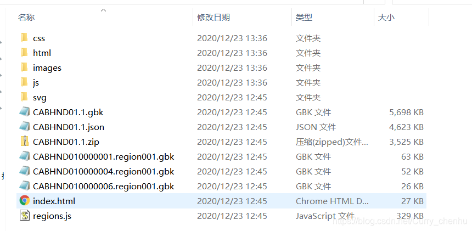Select the html folder icon

[24, 53]
